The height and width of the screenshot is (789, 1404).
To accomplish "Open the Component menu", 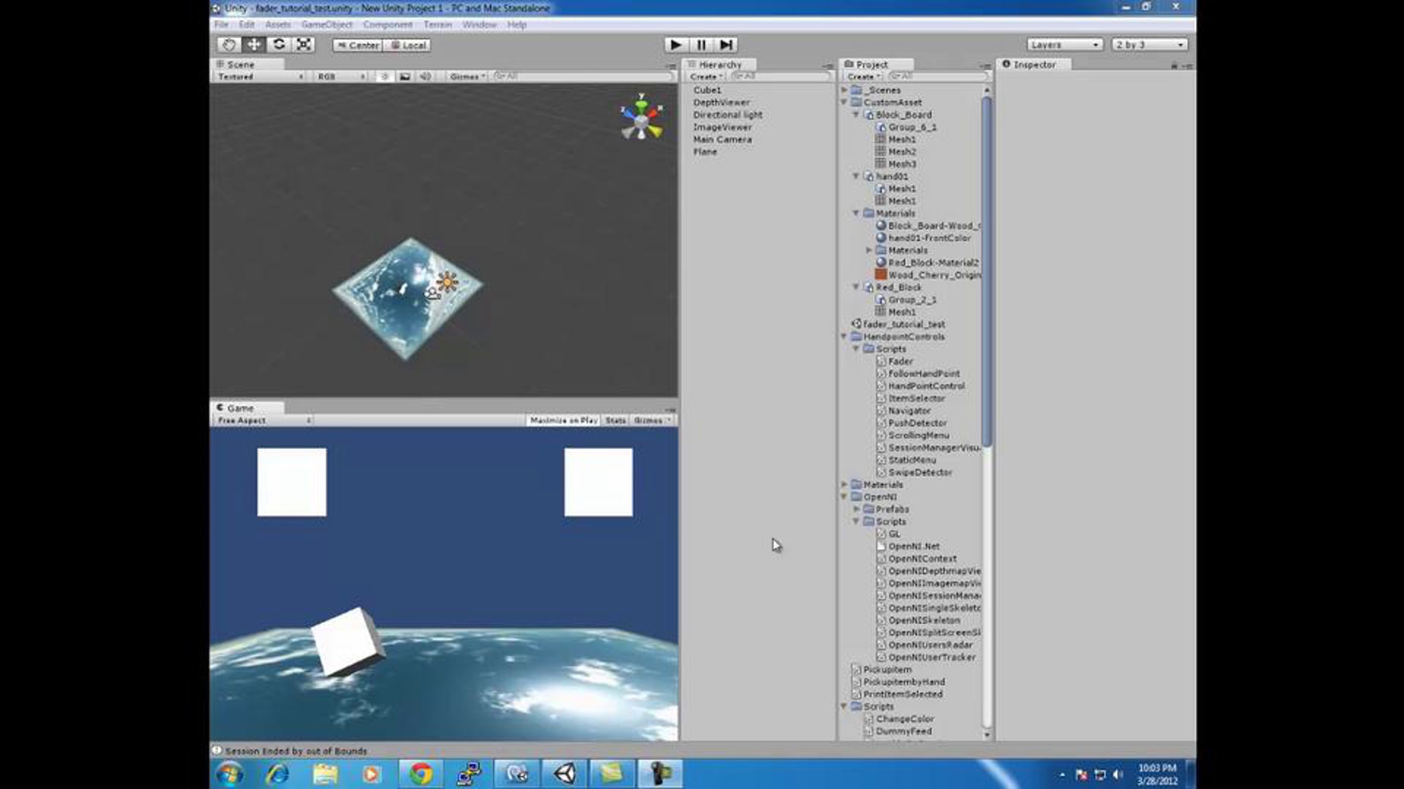I will click(387, 25).
